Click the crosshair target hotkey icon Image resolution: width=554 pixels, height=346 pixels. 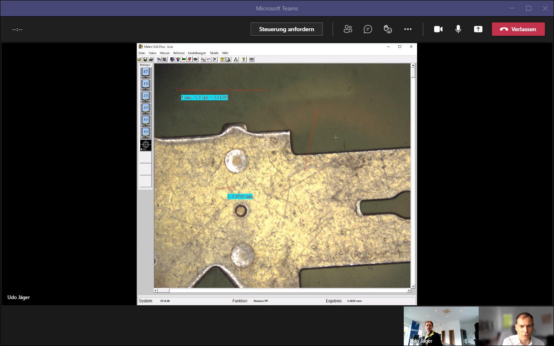click(x=146, y=145)
